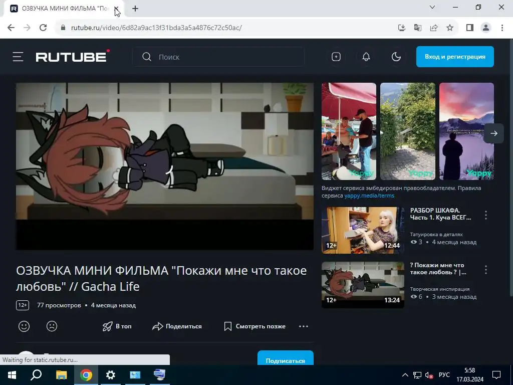Viewport: 513px width, 385px height.
Task: Open Settings gear in taskbar
Action: 111,375
